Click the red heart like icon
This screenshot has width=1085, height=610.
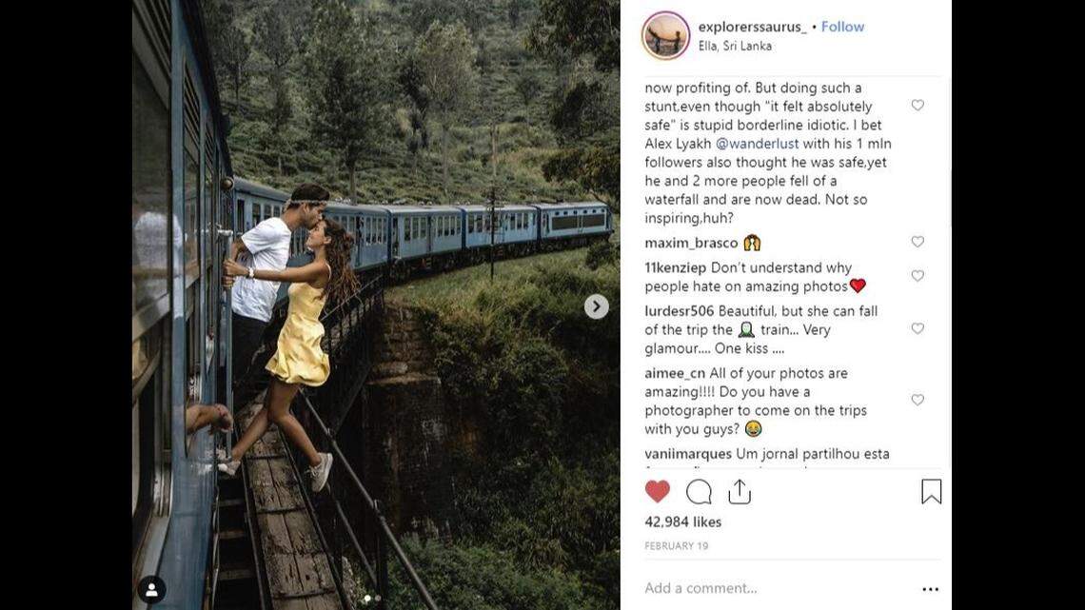pos(657,491)
